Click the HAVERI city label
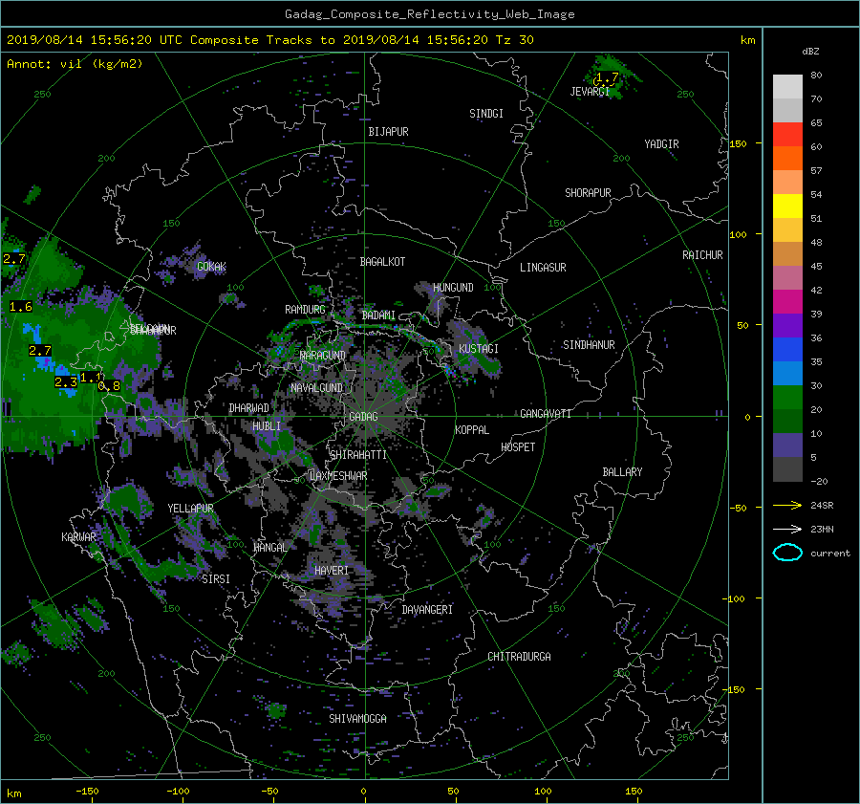Image resolution: width=860 pixels, height=804 pixels. (x=332, y=571)
